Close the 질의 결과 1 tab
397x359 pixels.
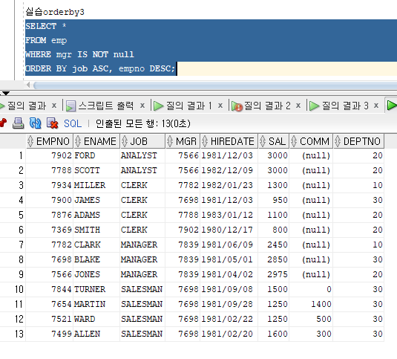220,106
